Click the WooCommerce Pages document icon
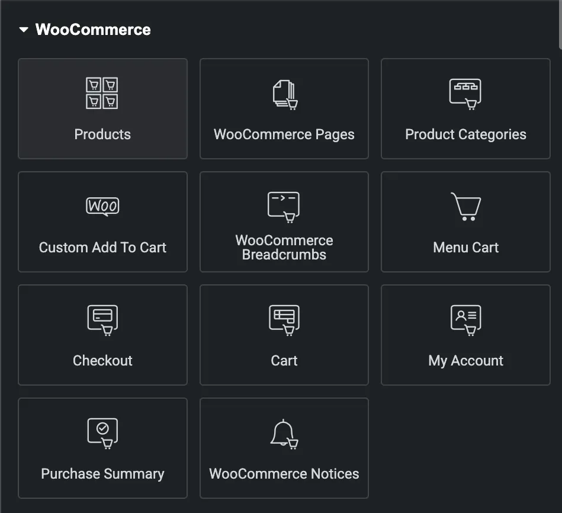This screenshot has height=513, width=562. tap(284, 92)
